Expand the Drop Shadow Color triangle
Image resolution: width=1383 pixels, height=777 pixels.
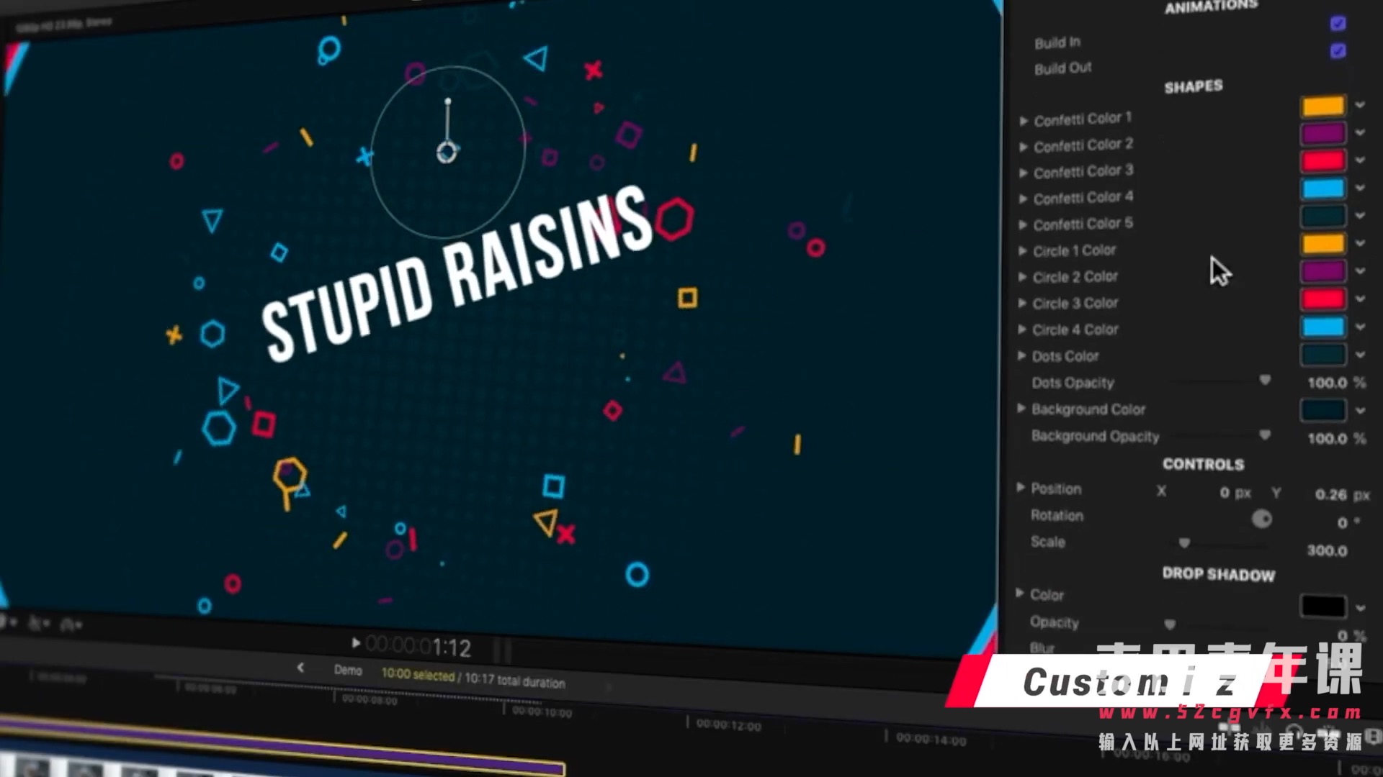coord(1019,593)
